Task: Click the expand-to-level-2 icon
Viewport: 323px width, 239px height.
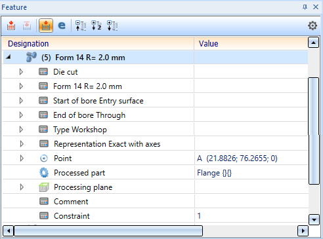Action: click(97, 26)
